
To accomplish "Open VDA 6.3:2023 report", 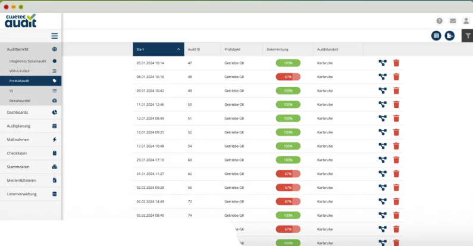I will (x=31, y=71).
